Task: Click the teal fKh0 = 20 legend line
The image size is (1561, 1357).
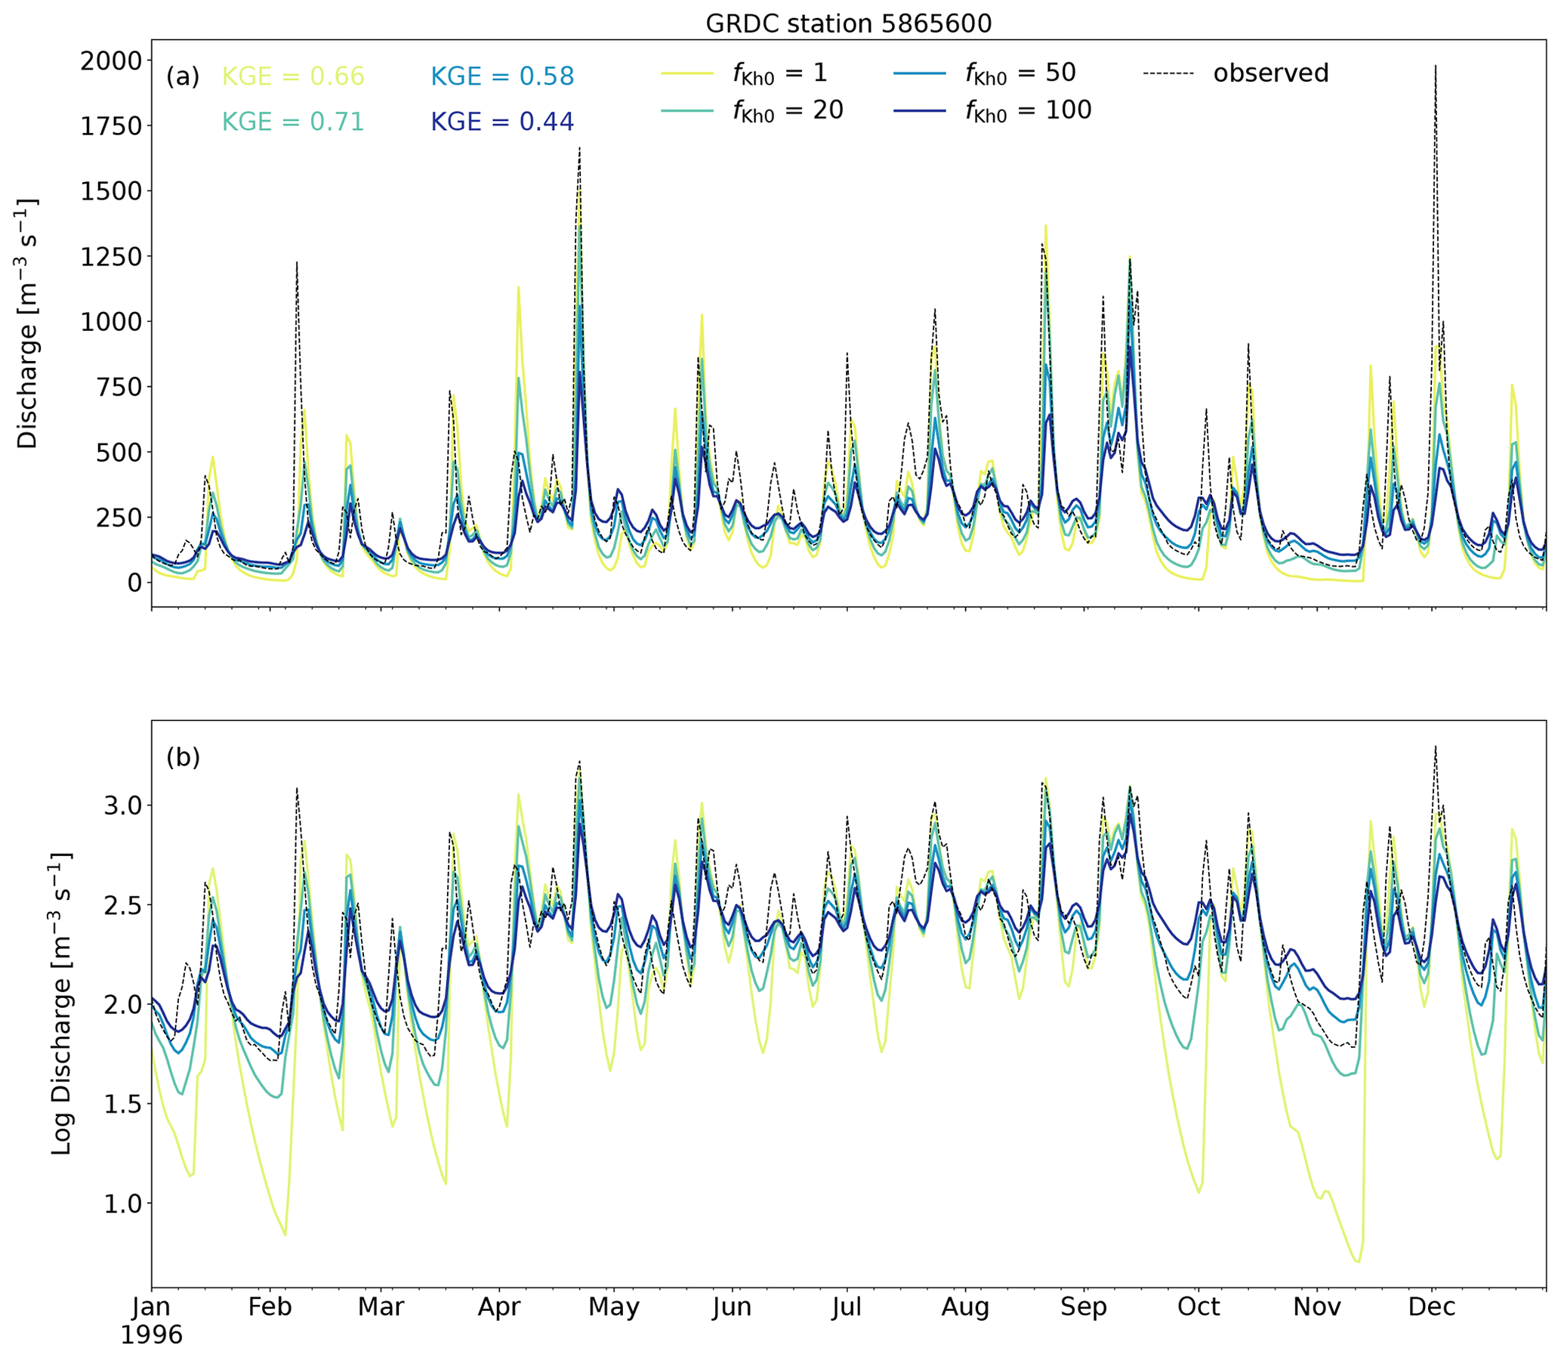Action: (686, 111)
